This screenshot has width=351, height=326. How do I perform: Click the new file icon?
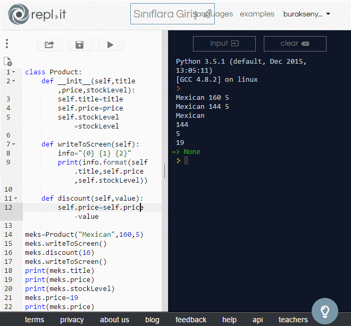point(7,62)
